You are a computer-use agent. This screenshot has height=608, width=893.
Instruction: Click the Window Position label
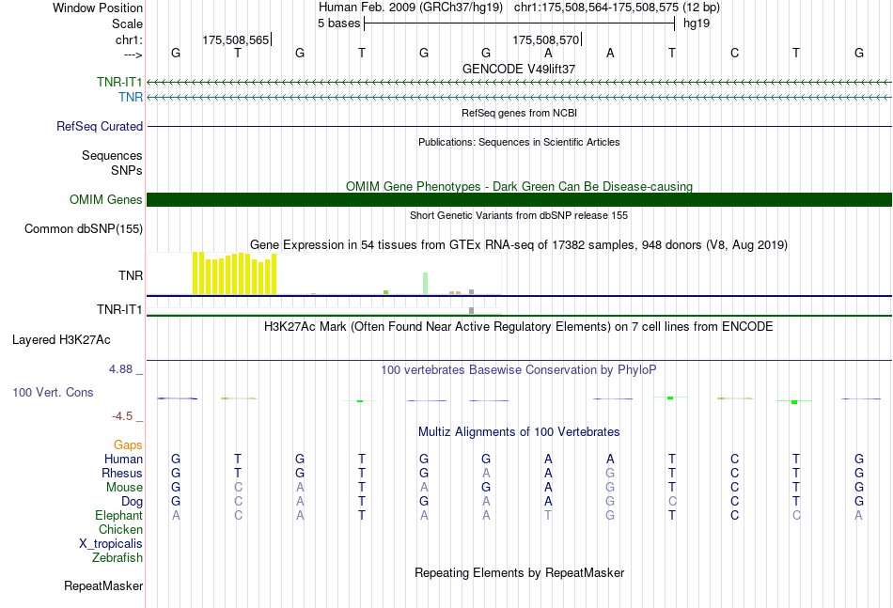(98, 8)
